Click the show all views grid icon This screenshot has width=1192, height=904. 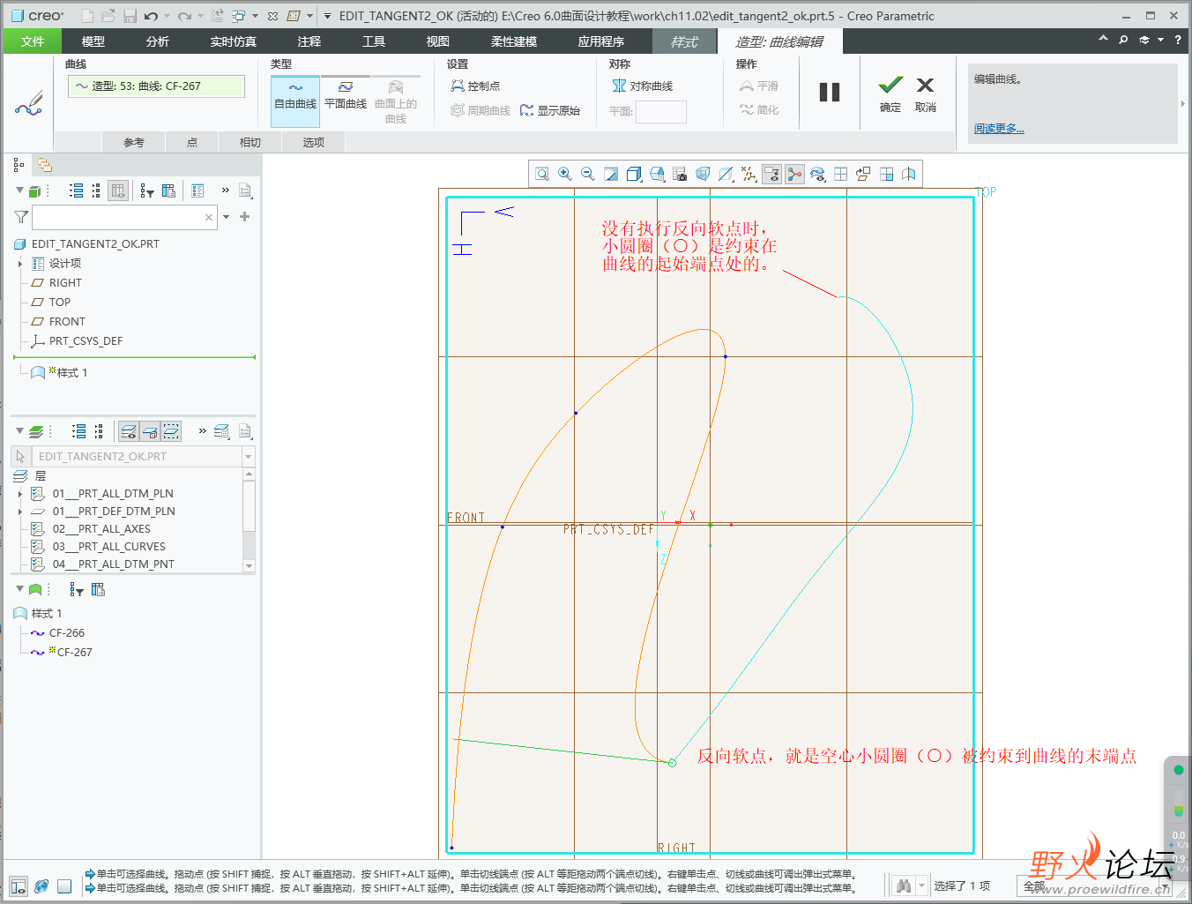840,174
